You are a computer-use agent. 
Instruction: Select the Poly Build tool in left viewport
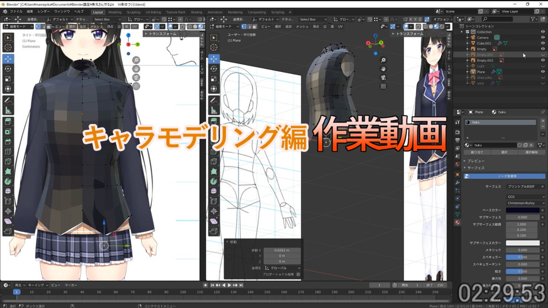[x=8, y=172]
